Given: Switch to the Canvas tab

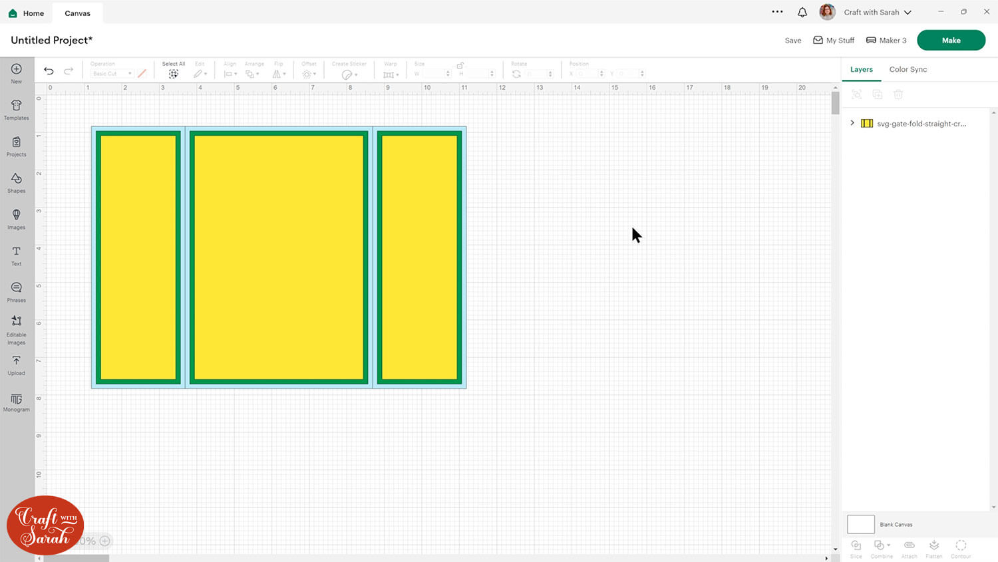Looking at the screenshot, I should [x=77, y=13].
